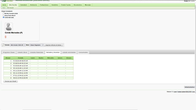This screenshot has width=196, height=110.
Task: Open the Calendario menu tab
Action: point(24,5)
